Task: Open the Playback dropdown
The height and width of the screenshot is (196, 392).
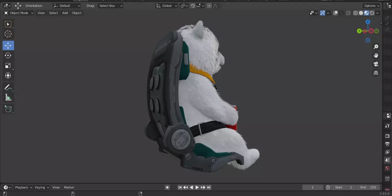Action: click(x=24, y=187)
